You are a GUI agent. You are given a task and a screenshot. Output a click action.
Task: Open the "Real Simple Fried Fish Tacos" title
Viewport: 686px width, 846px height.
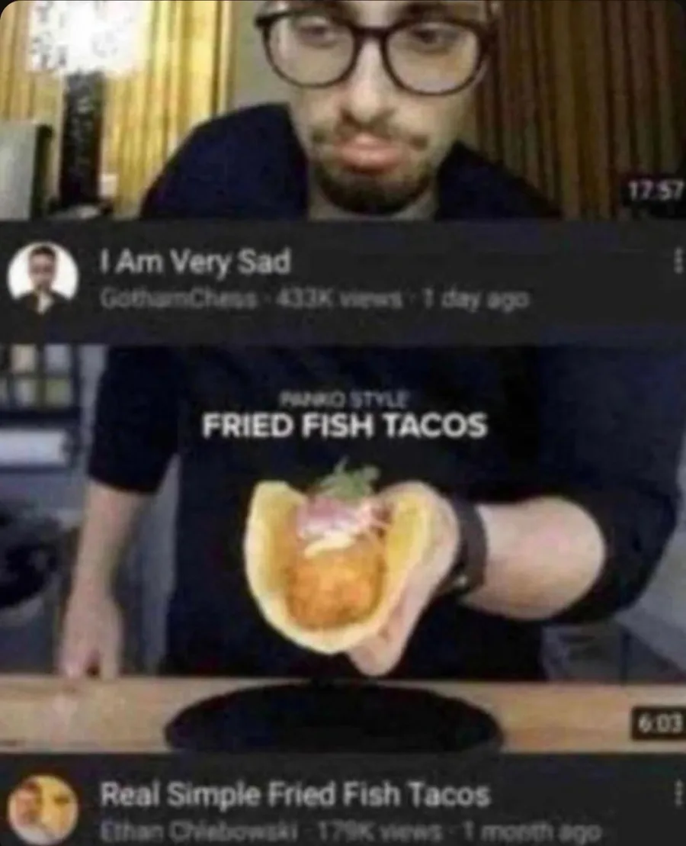(295, 793)
